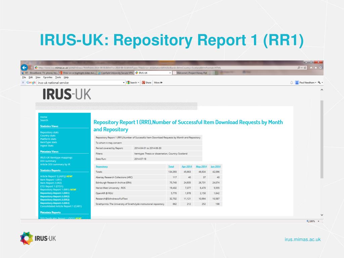Sort table by Apr-2014 column header
The image size is (344, 258).
click(187, 167)
